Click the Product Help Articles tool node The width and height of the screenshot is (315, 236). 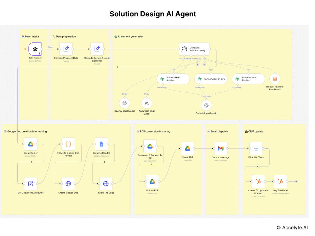click(x=173, y=79)
